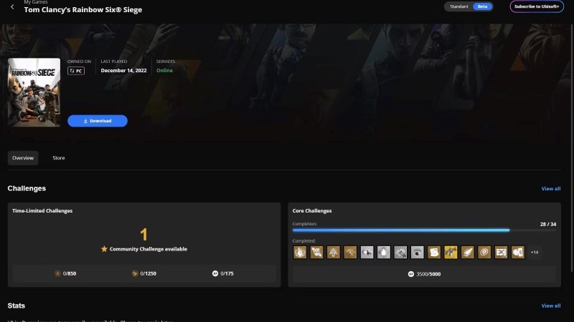574x322 pixels.
Task: Click the Stats section heading
Action: pyautogui.click(x=16, y=306)
